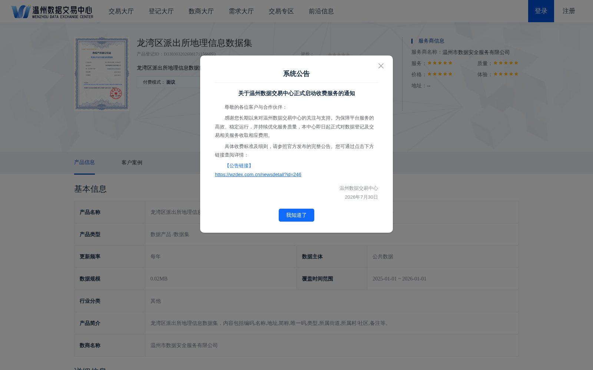
Task: Click the 温州数据交易中心 logo
Action: (52, 11)
